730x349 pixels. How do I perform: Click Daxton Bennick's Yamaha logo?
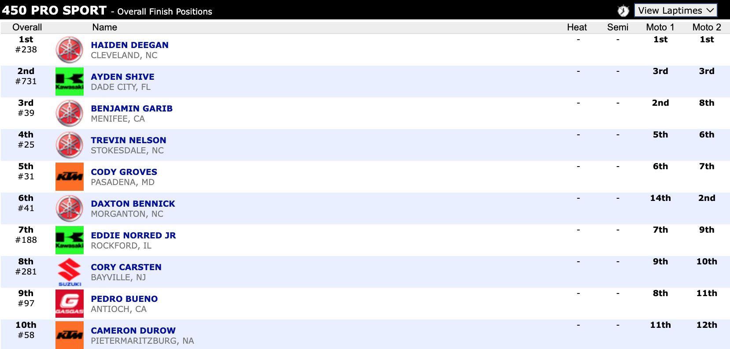tap(69, 208)
